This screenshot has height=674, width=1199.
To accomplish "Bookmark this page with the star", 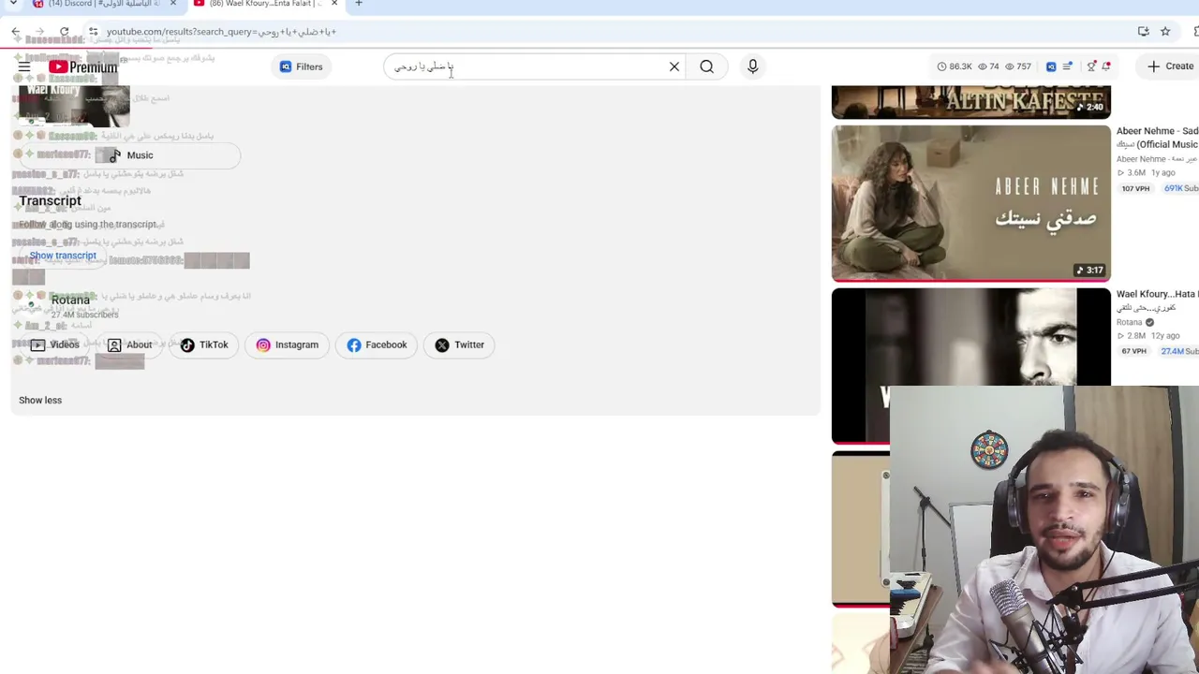I will point(1165,32).
